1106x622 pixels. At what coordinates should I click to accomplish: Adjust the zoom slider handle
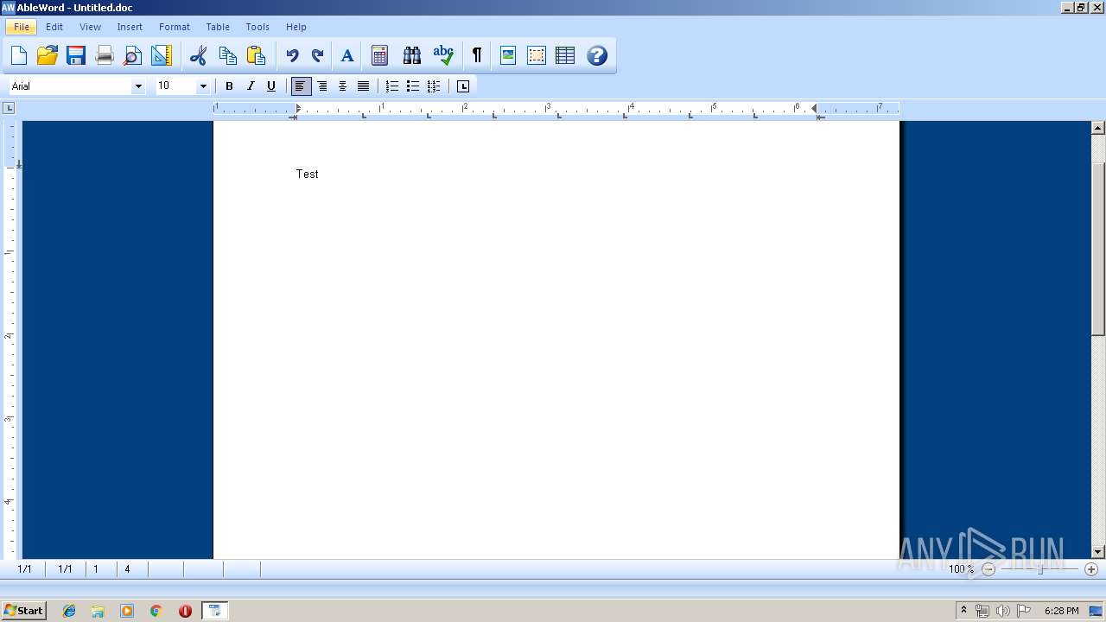tap(1040, 569)
